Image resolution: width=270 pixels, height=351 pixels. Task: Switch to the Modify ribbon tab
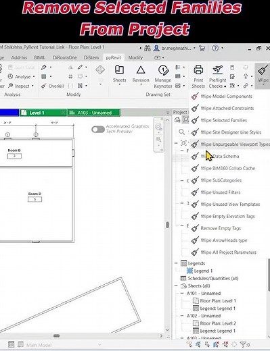[135, 57]
